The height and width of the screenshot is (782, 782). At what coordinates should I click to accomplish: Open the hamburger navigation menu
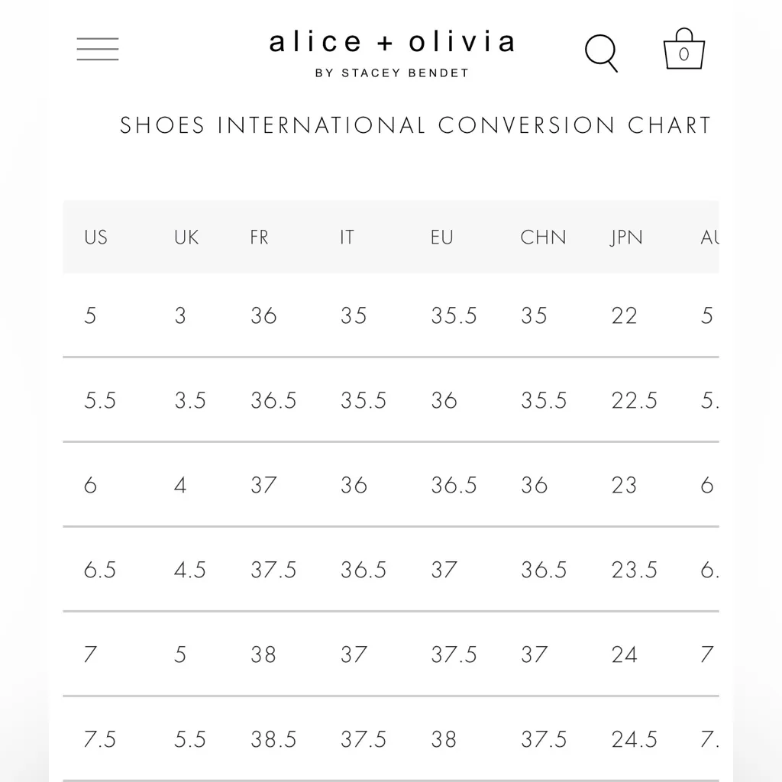point(98,49)
